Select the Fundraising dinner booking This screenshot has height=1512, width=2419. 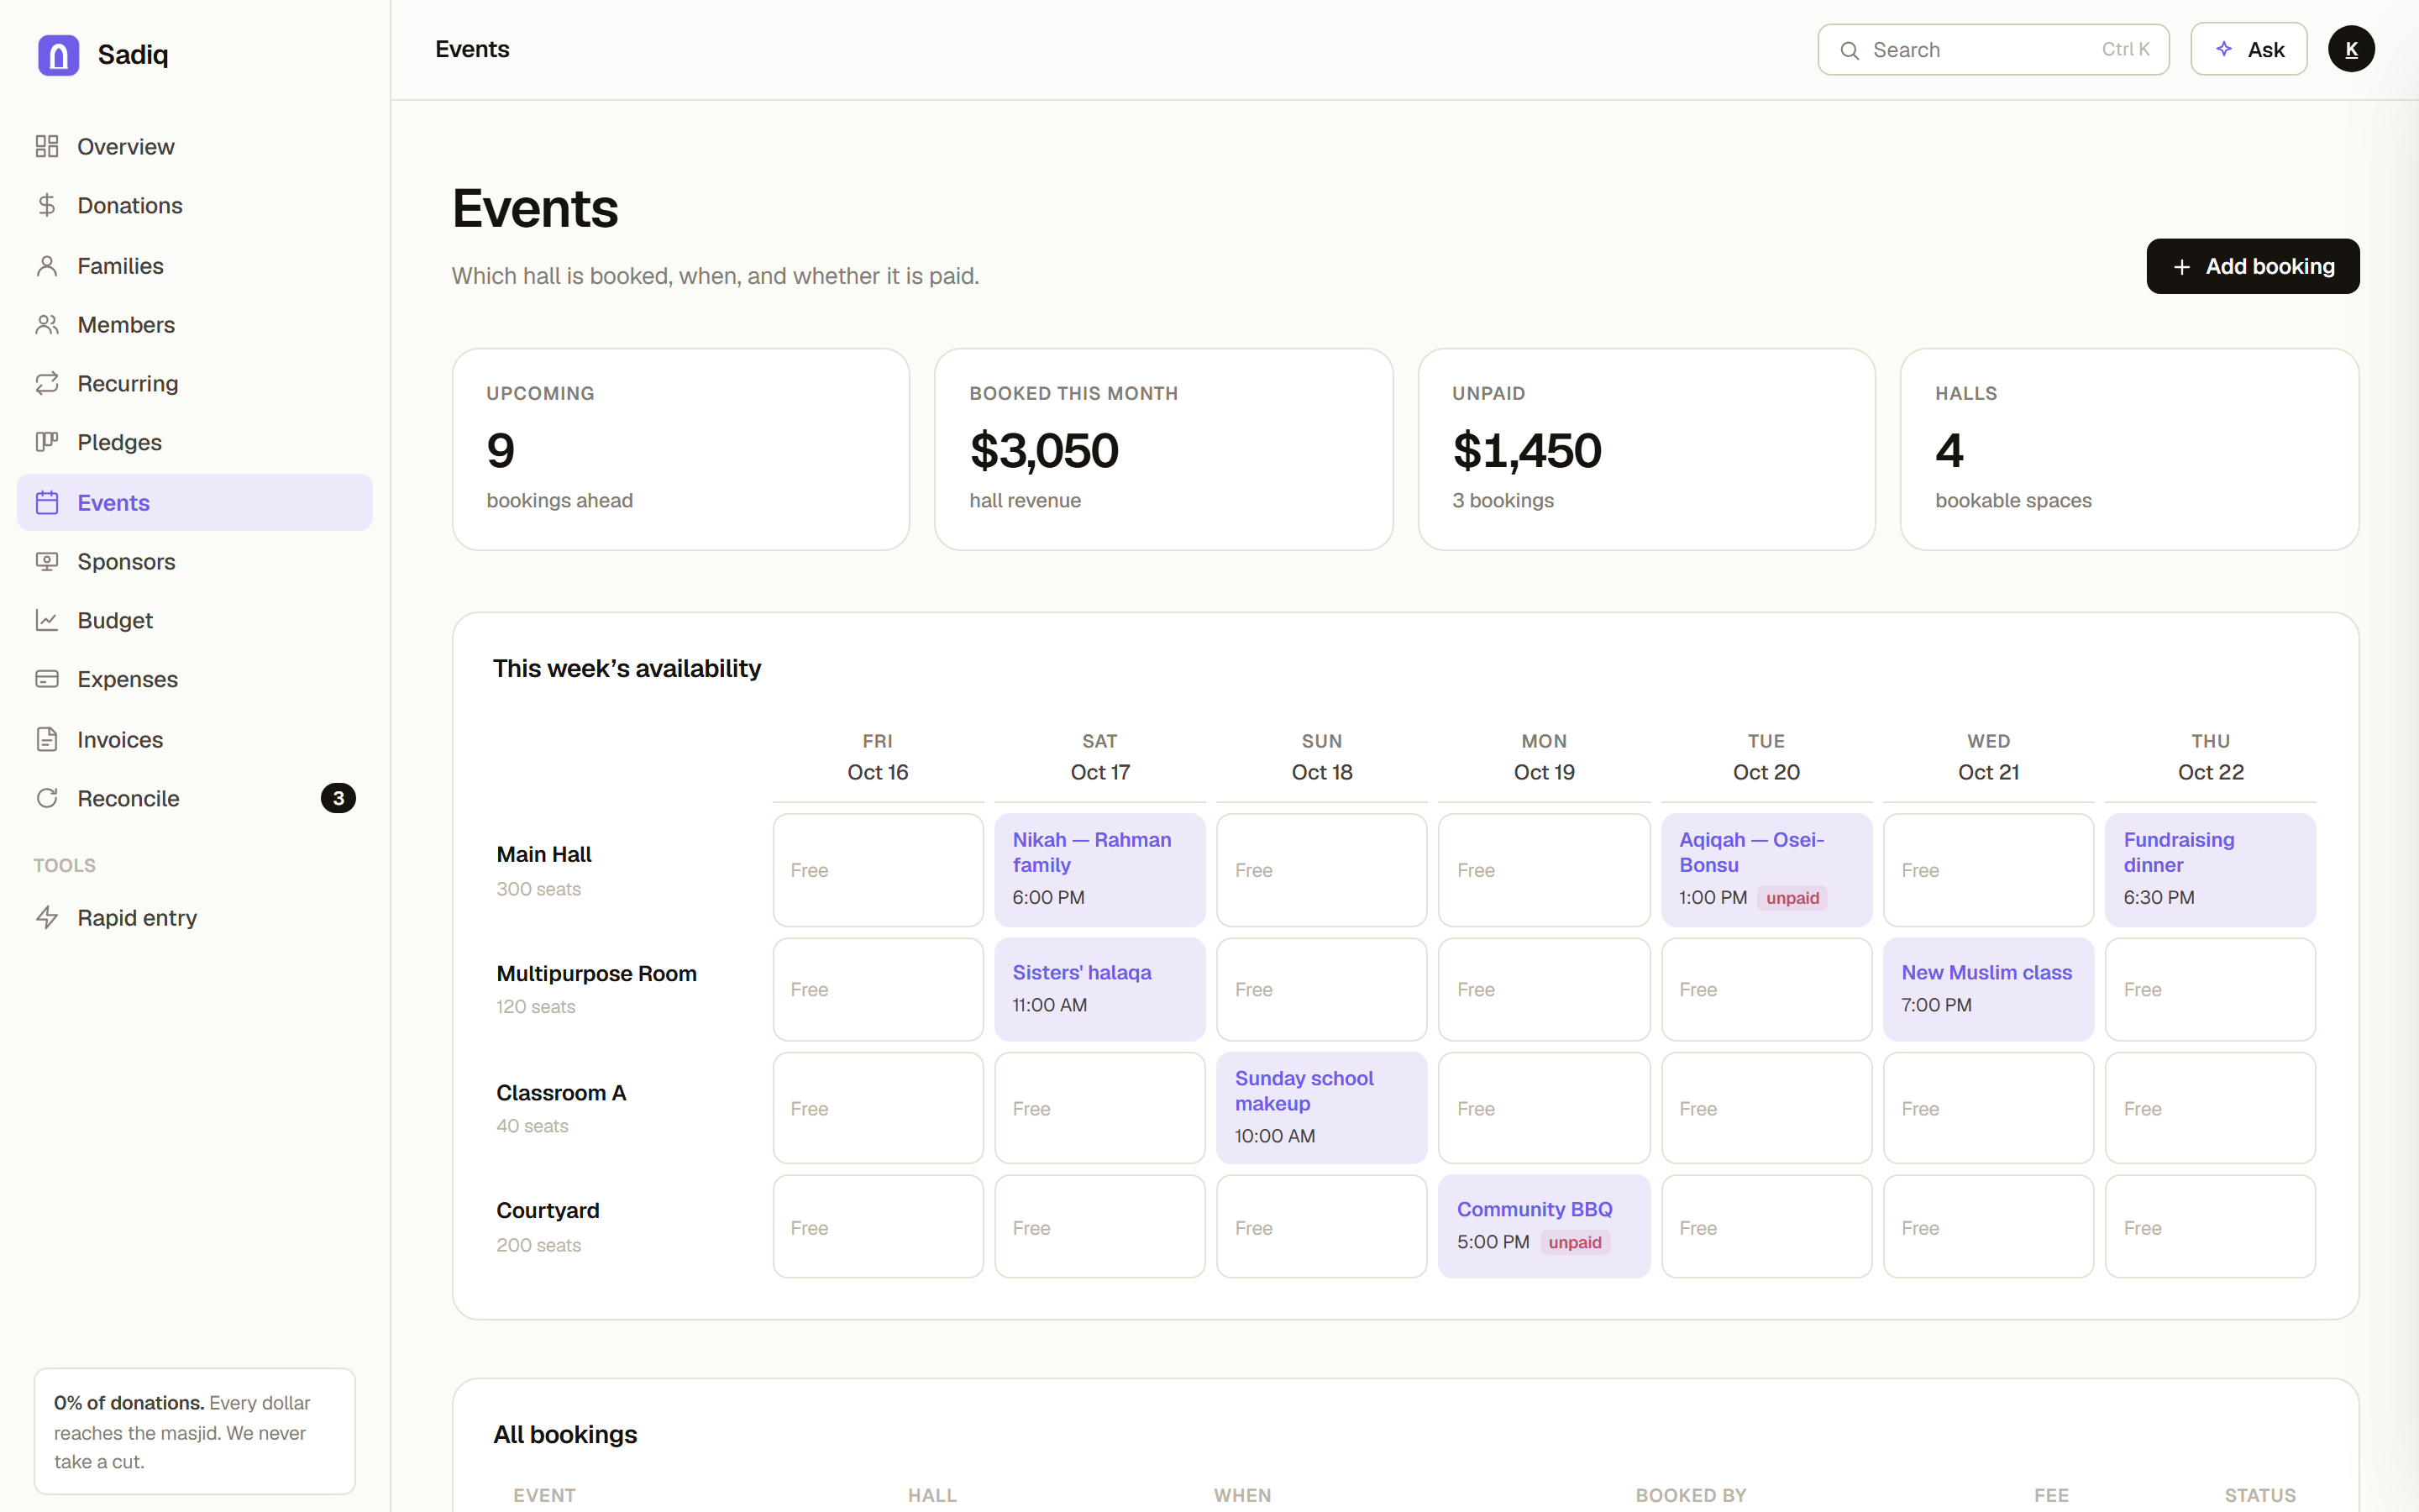pyautogui.click(x=2209, y=869)
